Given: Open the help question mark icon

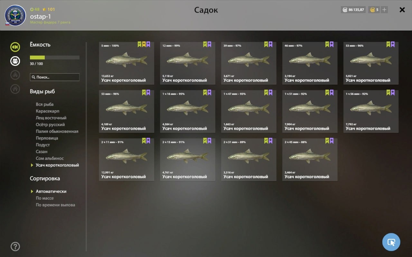Looking at the screenshot, I should pyautogui.click(x=15, y=246).
